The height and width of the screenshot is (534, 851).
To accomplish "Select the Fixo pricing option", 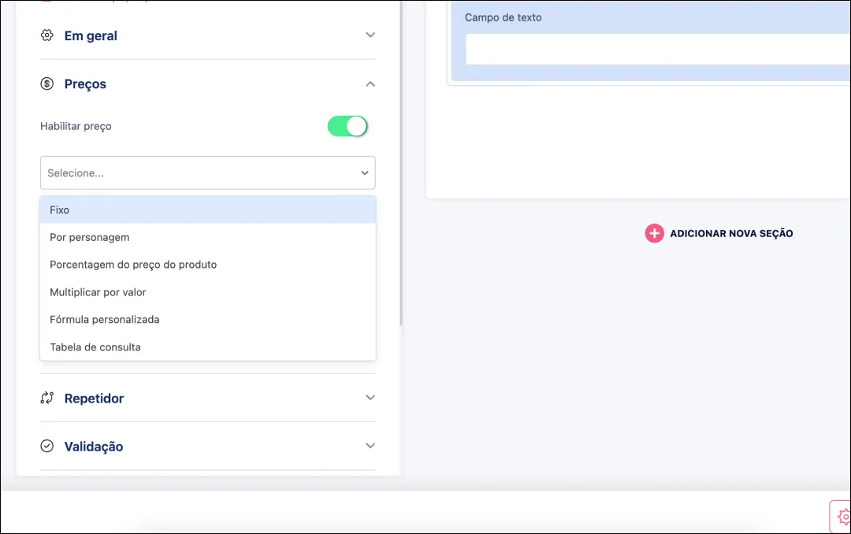I will point(207,210).
